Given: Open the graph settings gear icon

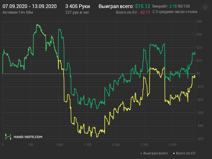Looking at the screenshot, I should 205,7.
